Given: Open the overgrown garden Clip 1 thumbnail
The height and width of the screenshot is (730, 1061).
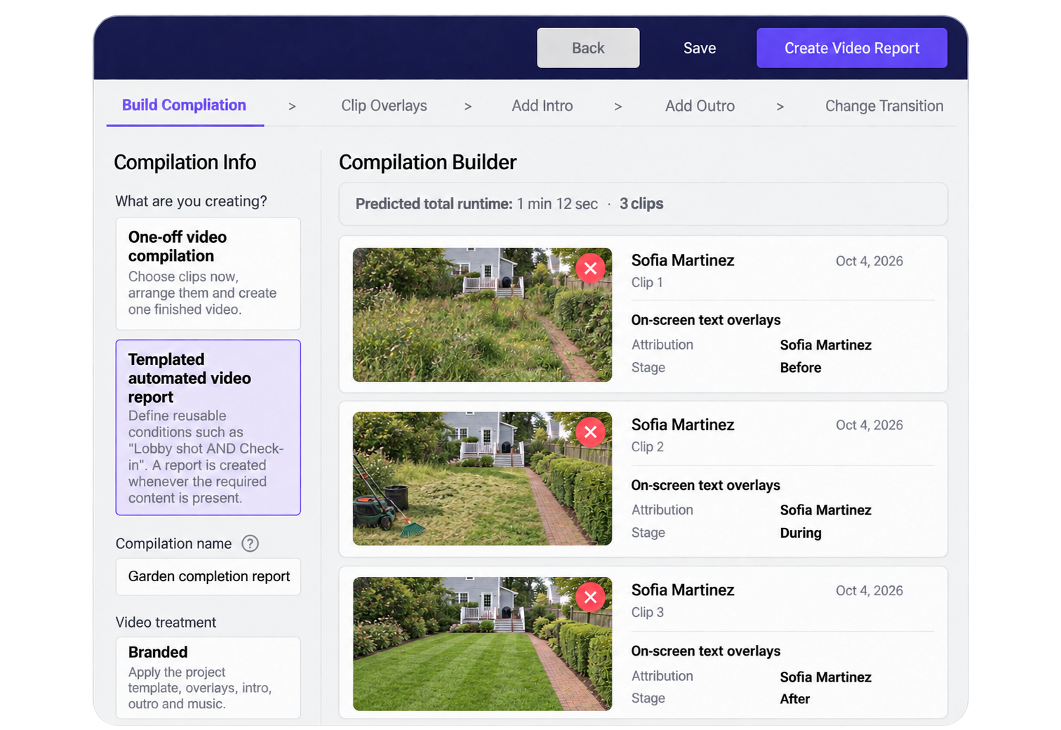Looking at the screenshot, I should [482, 314].
